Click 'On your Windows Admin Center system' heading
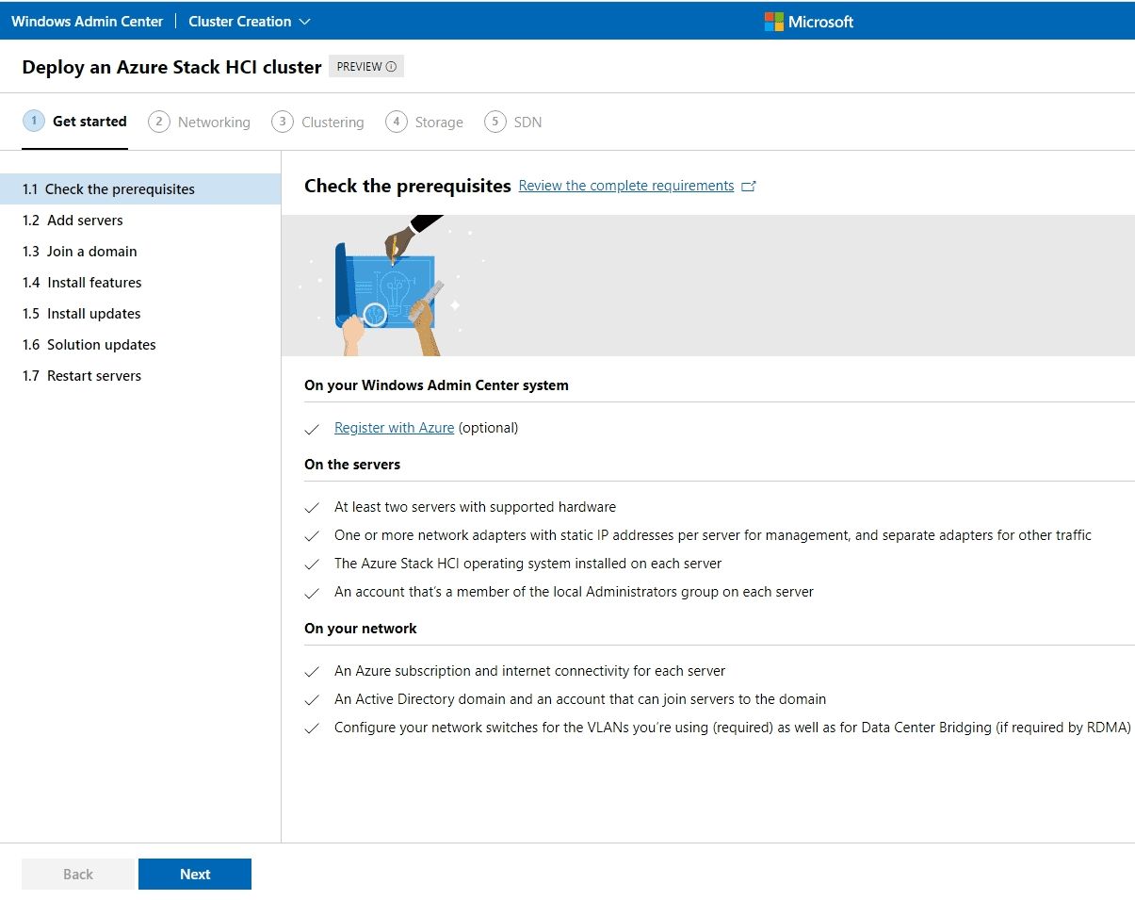 [x=436, y=385]
